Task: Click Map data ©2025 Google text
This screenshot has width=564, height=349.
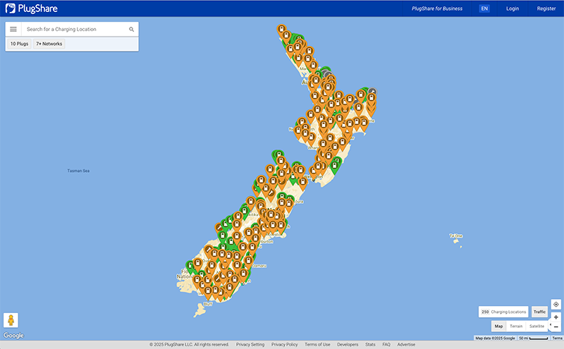Action: tap(495, 338)
